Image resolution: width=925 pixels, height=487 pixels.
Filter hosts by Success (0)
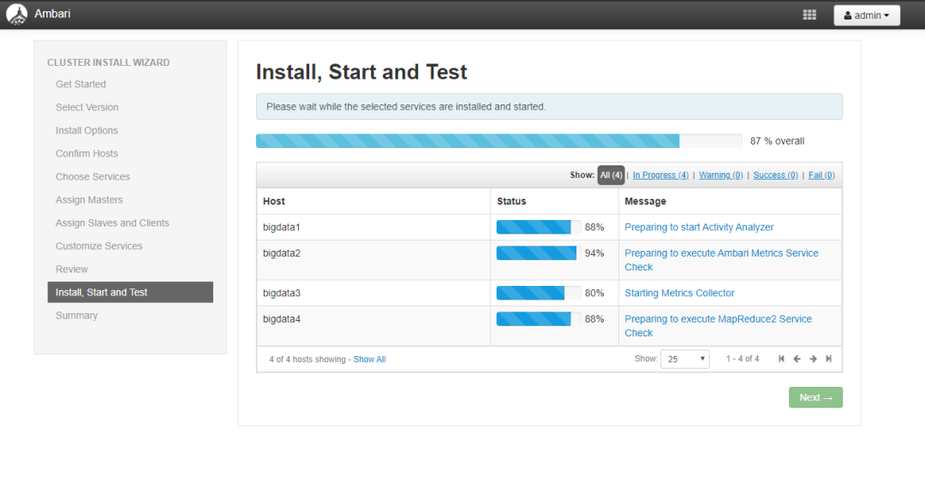(775, 175)
